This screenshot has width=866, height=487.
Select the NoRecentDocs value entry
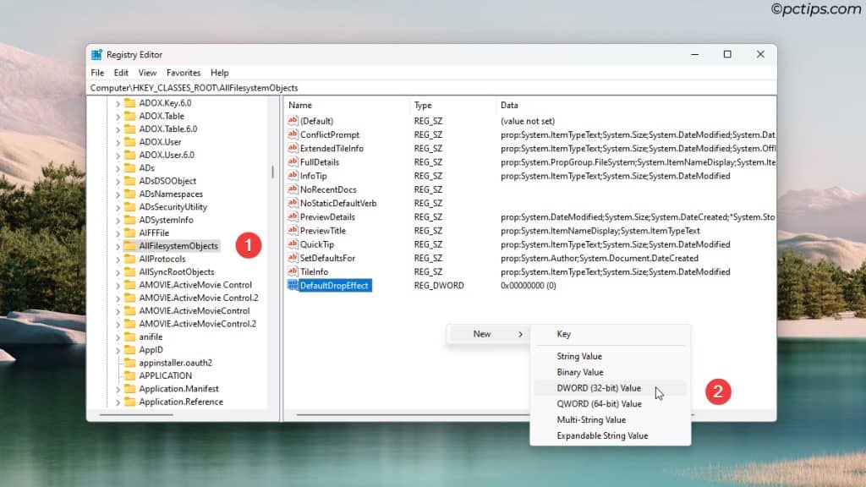coord(330,189)
